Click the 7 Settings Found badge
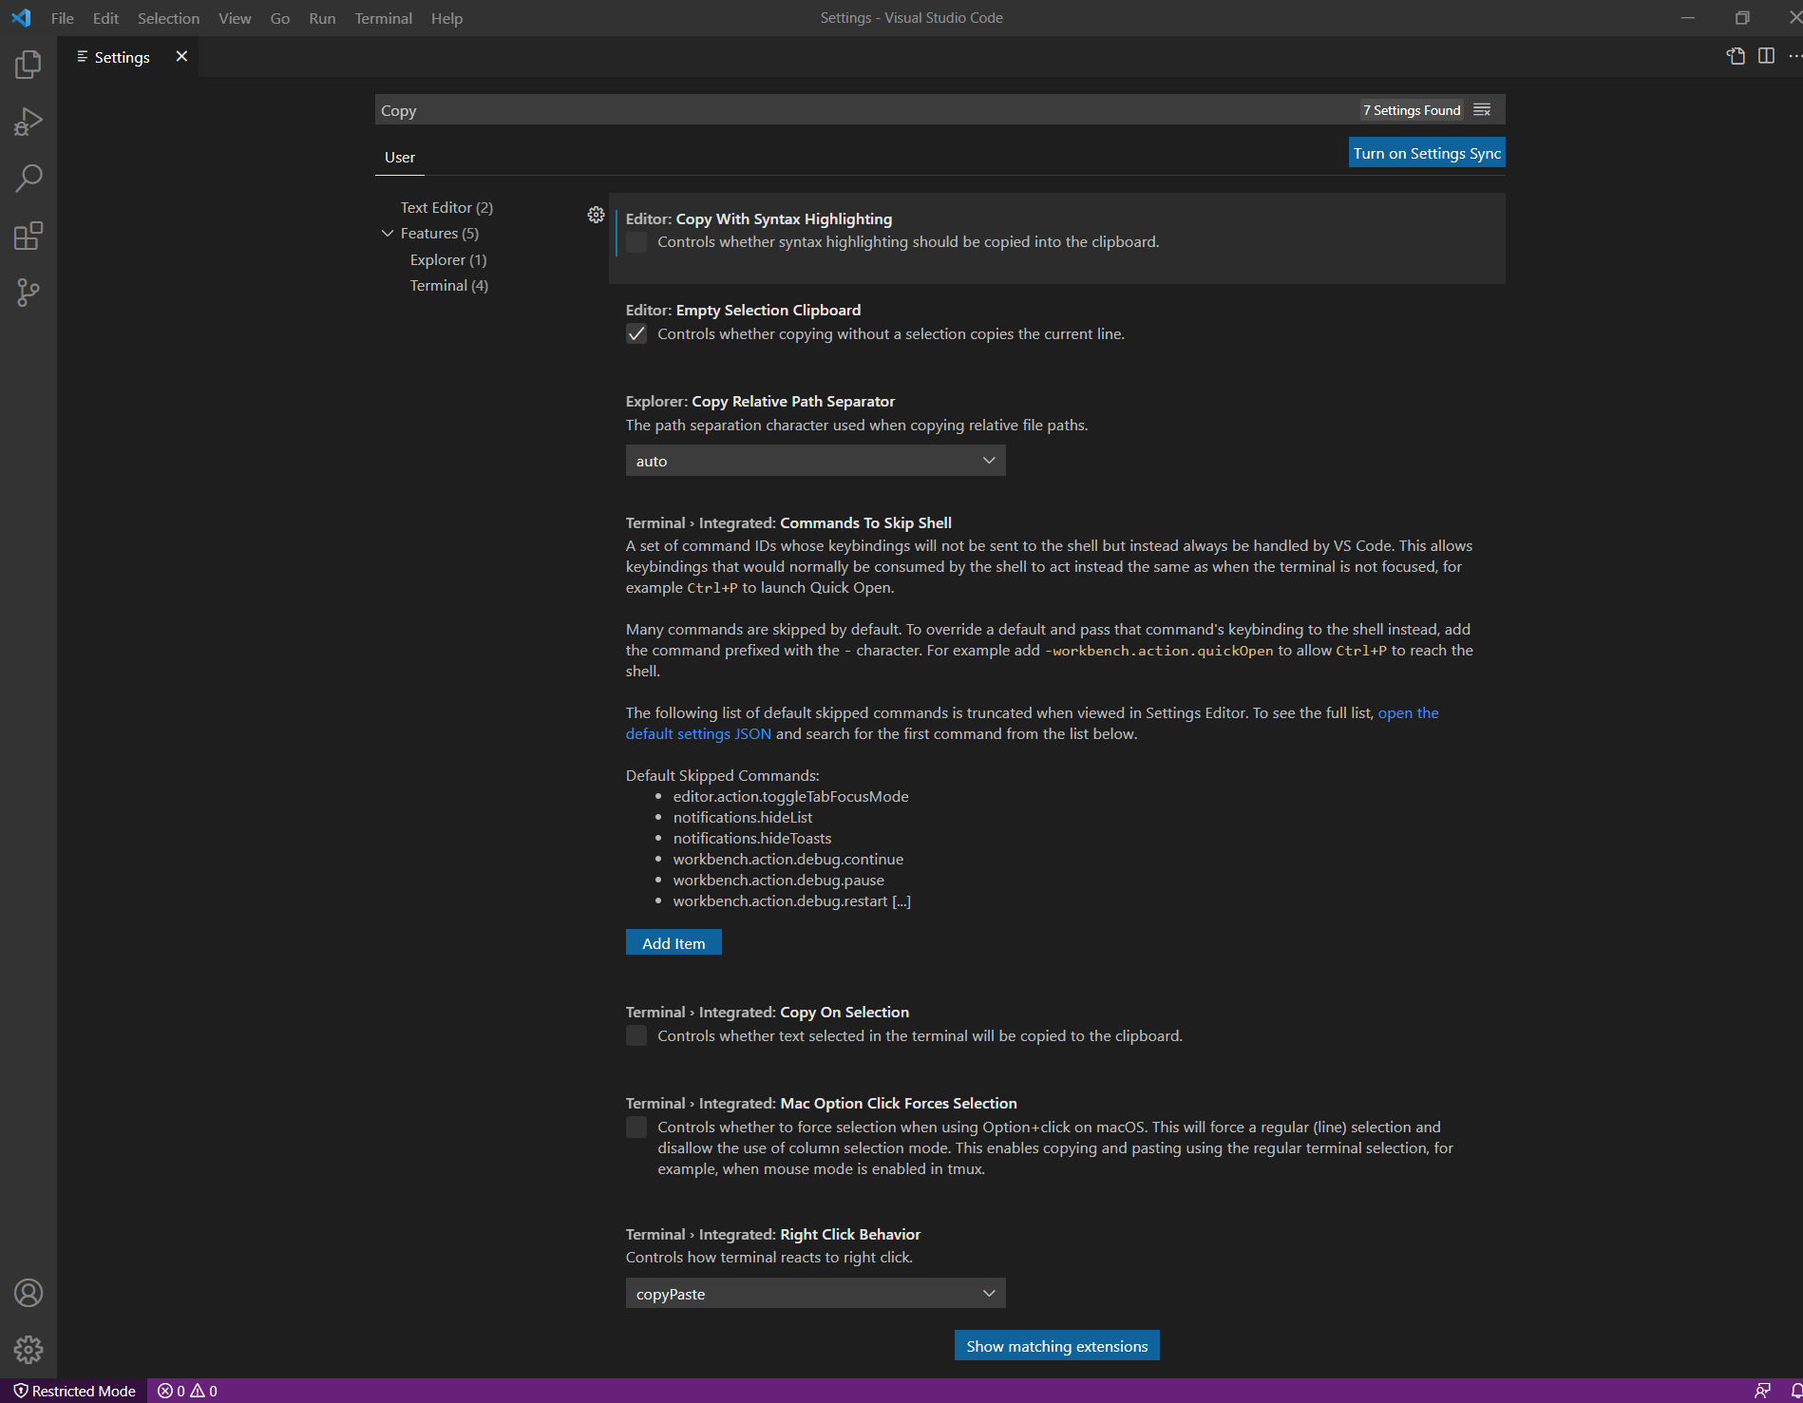The height and width of the screenshot is (1403, 1803). pos(1412,110)
